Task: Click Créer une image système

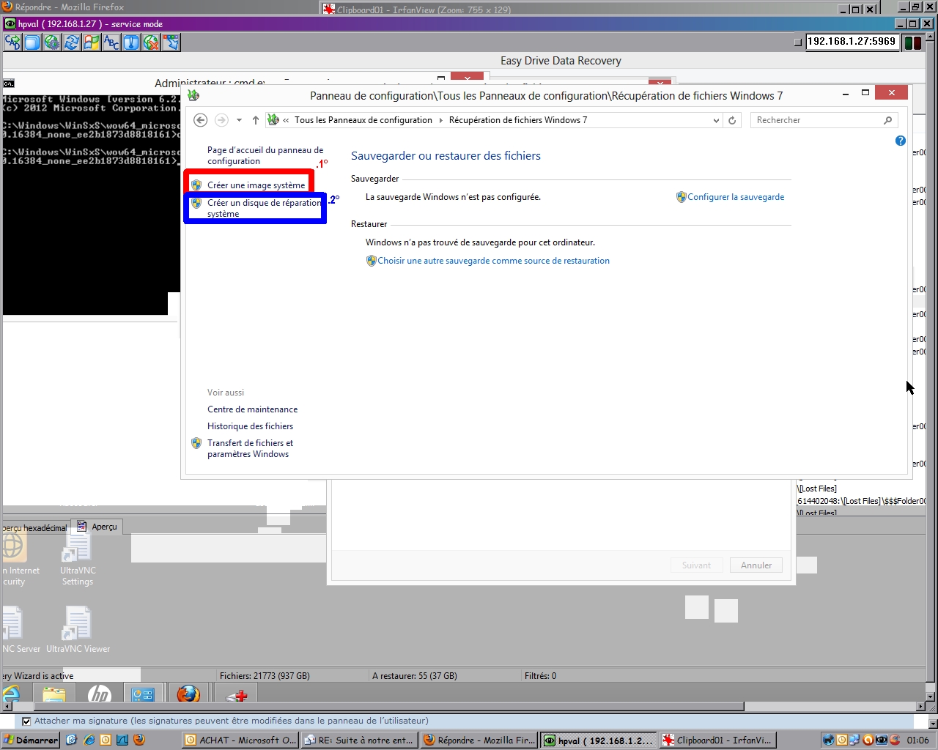Action: pos(256,185)
